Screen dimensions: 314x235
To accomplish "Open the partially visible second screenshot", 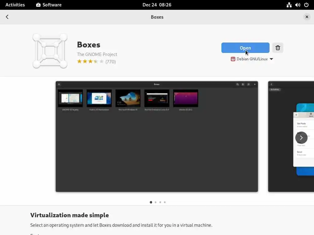I will [x=291, y=136].
